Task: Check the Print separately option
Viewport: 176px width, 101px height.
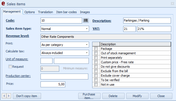Action: [x=96, y=58]
